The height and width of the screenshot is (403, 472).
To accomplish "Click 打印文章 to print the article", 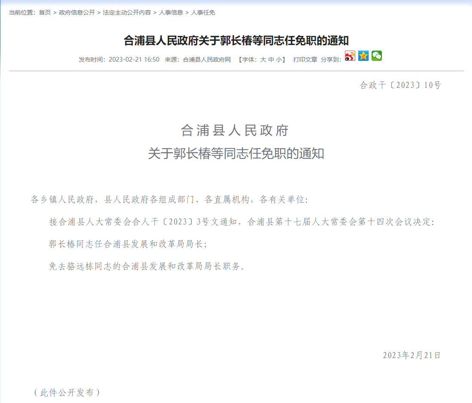I will coord(305,60).
